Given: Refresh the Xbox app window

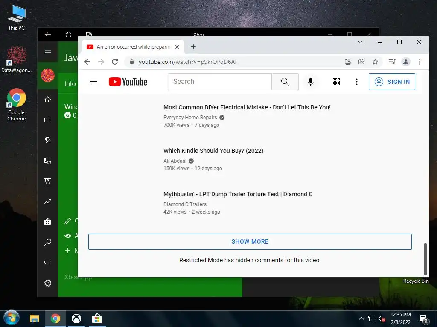Looking at the screenshot, I should pyautogui.click(x=68, y=35).
